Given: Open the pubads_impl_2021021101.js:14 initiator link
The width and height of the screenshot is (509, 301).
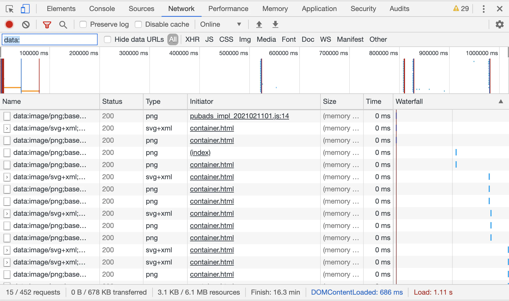Looking at the screenshot, I should pyautogui.click(x=239, y=116).
